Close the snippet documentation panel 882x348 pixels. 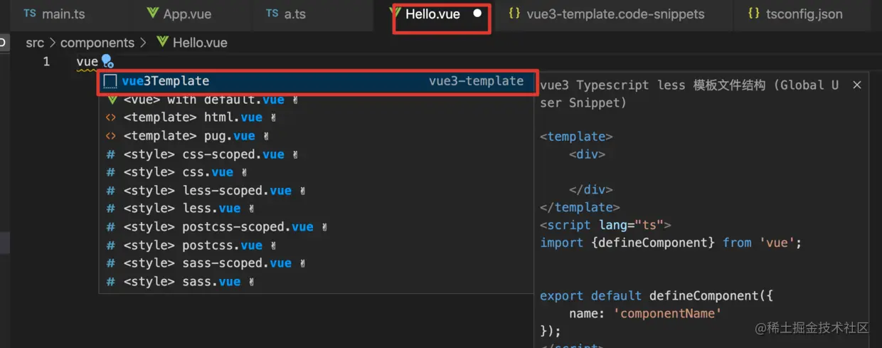856,85
